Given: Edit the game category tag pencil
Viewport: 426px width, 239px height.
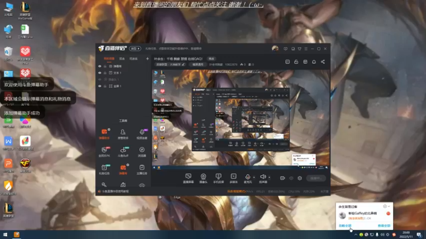Looking at the screenshot, I should pyautogui.click(x=183, y=64).
